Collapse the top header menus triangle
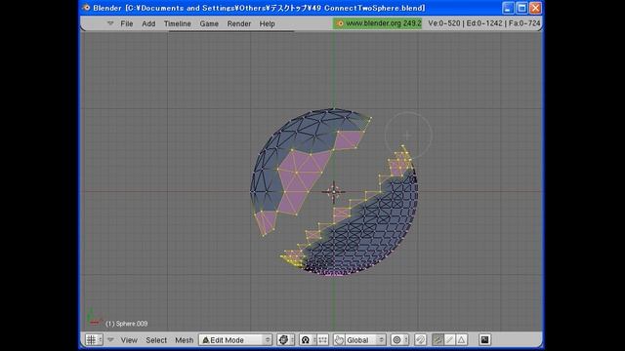 pyautogui.click(x=110, y=23)
